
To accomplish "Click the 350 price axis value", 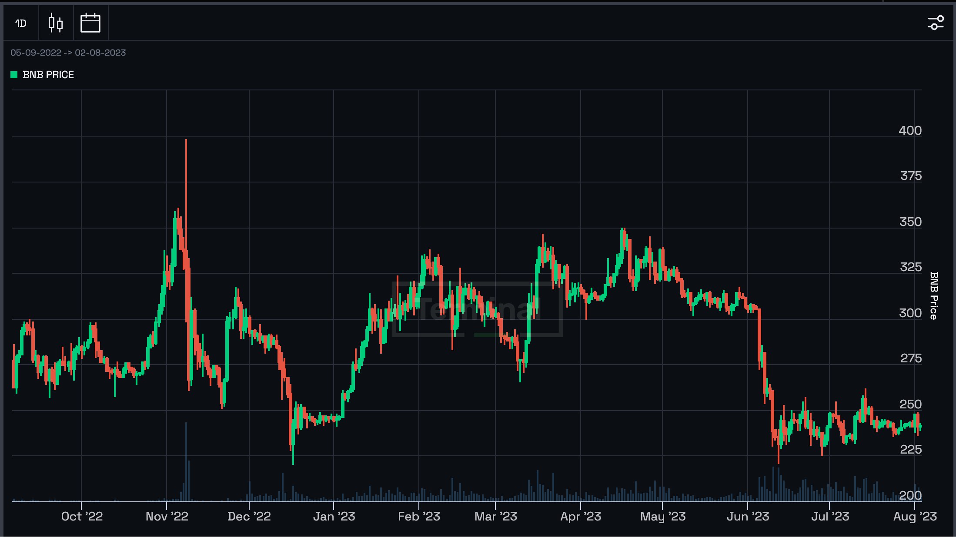I will (910, 222).
